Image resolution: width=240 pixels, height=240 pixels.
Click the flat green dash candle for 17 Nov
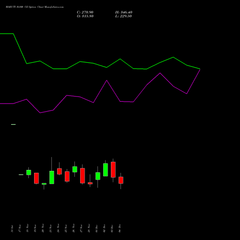(x=21, y=175)
